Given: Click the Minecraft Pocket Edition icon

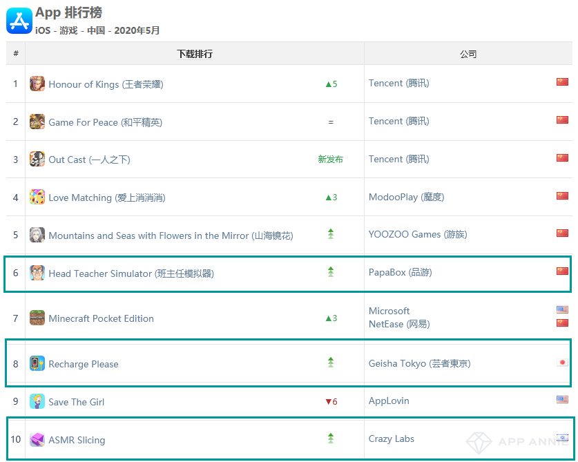Looking at the screenshot, I should (x=37, y=318).
